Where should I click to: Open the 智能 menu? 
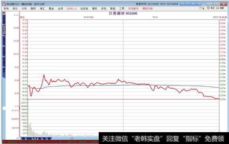click(113, 8)
